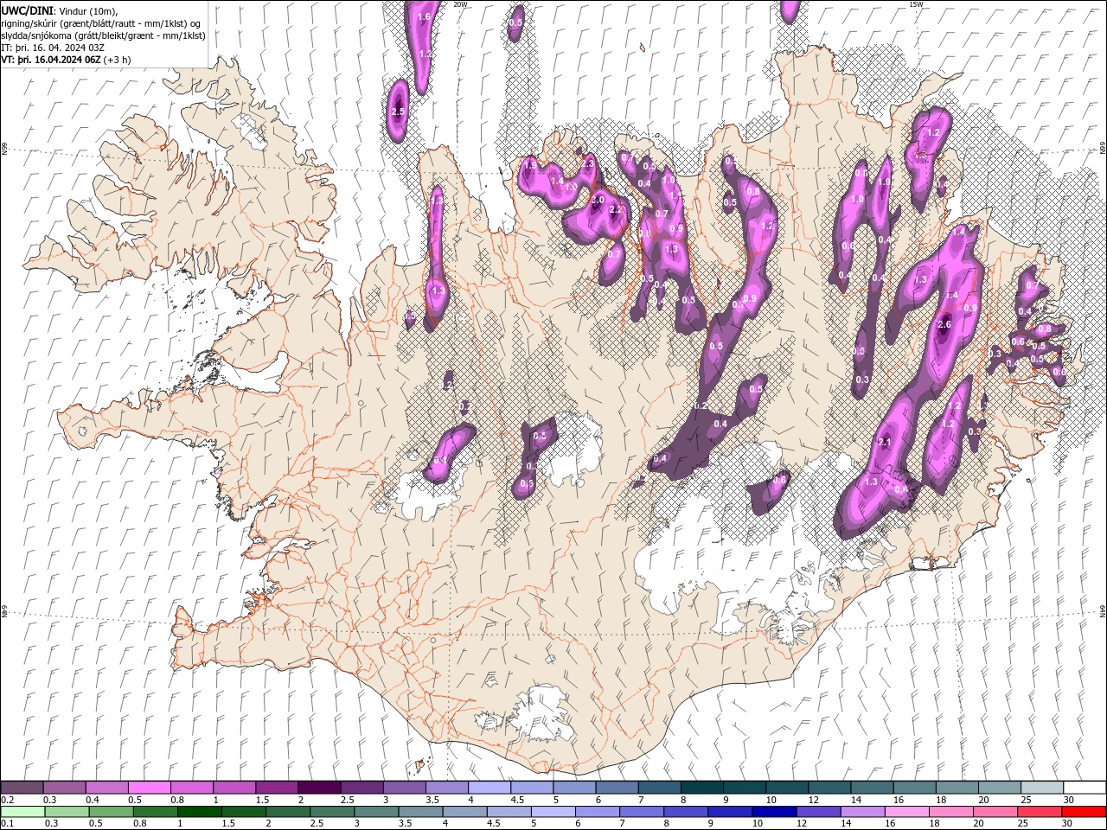This screenshot has width=1107, height=830.
Task: Click the '20W' longitude label
Action: pyautogui.click(x=460, y=4)
